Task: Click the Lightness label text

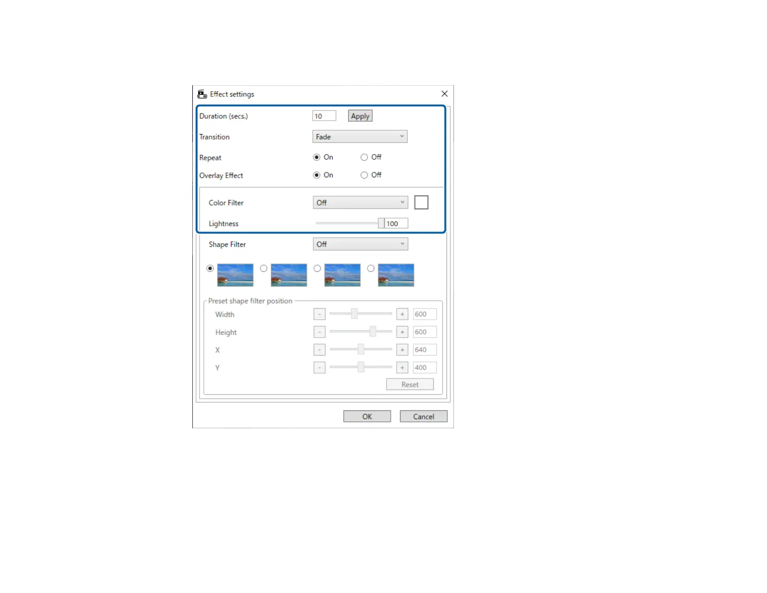Action: [x=224, y=224]
